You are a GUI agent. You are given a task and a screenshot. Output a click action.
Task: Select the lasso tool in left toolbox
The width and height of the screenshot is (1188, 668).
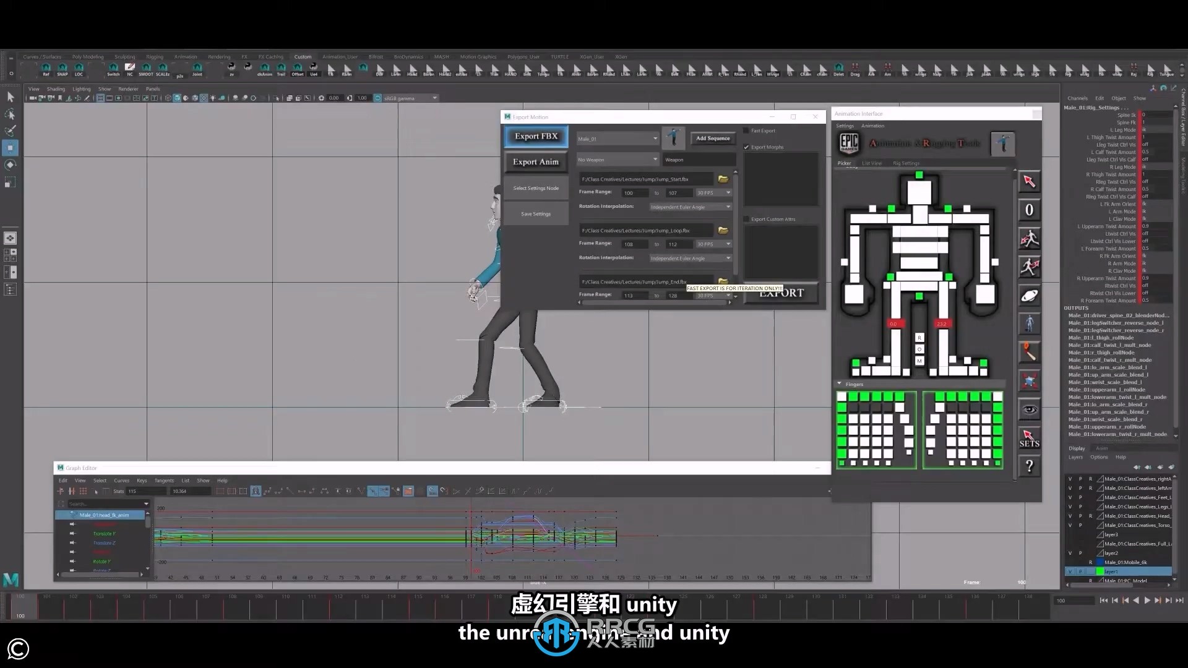click(10, 114)
